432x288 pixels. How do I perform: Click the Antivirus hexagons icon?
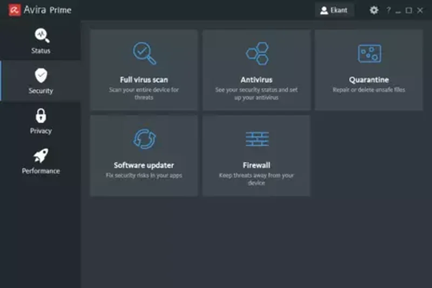[257, 53]
